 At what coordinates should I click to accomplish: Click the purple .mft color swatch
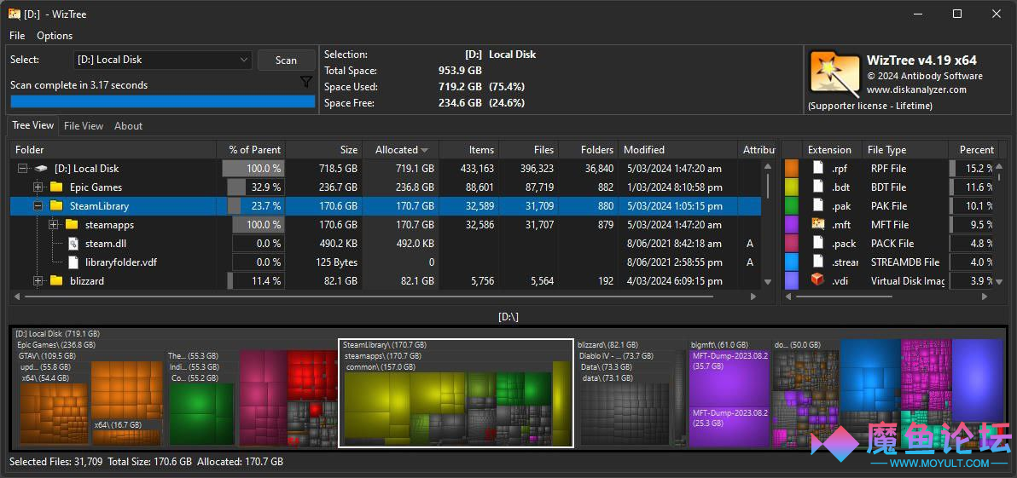pos(791,225)
